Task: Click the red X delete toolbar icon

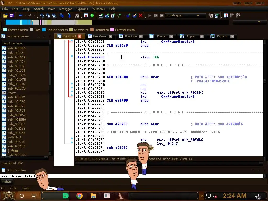Action: [141, 15]
